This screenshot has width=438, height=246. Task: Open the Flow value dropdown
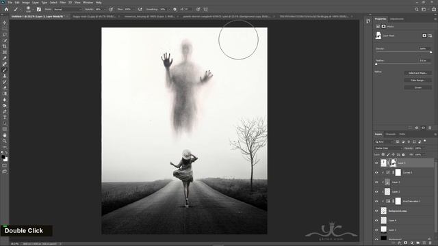coord(133,9)
